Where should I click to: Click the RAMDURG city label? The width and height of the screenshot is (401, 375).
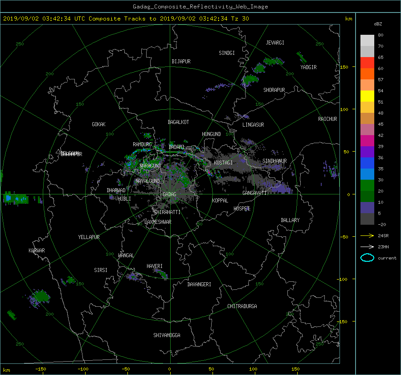point(142,144)
